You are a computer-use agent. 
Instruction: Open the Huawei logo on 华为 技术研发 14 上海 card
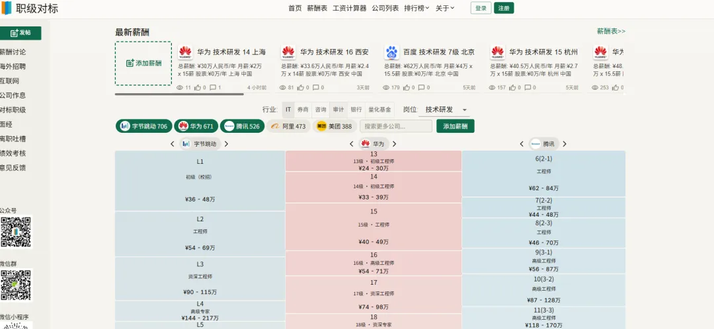[x=185, y=52]
